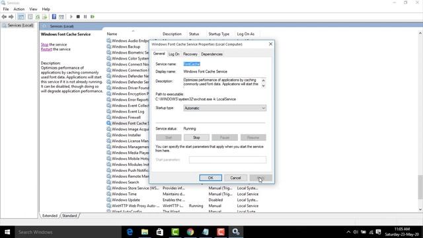423x238 pixels.
Task: Switch to the Extended view tab
Action: [x=50, y=216]
